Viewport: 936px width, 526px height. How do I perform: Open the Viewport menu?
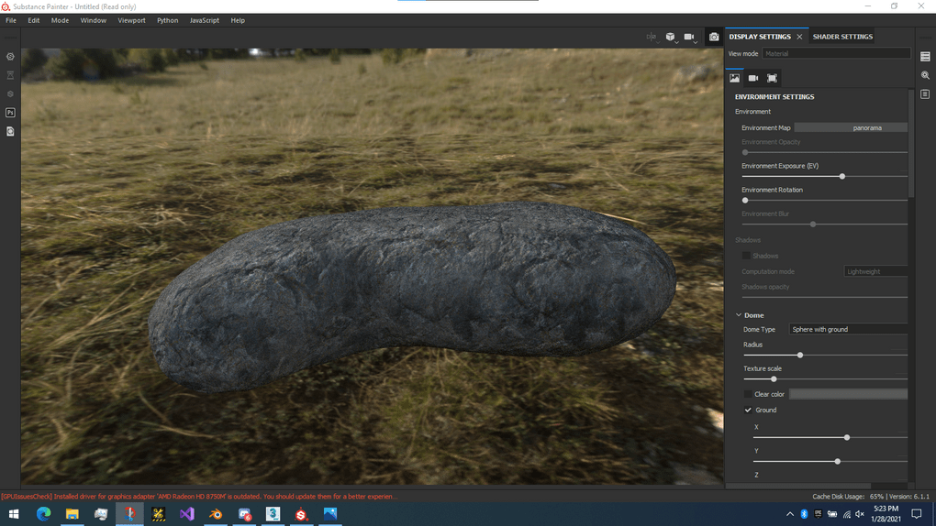click(131, 20)
